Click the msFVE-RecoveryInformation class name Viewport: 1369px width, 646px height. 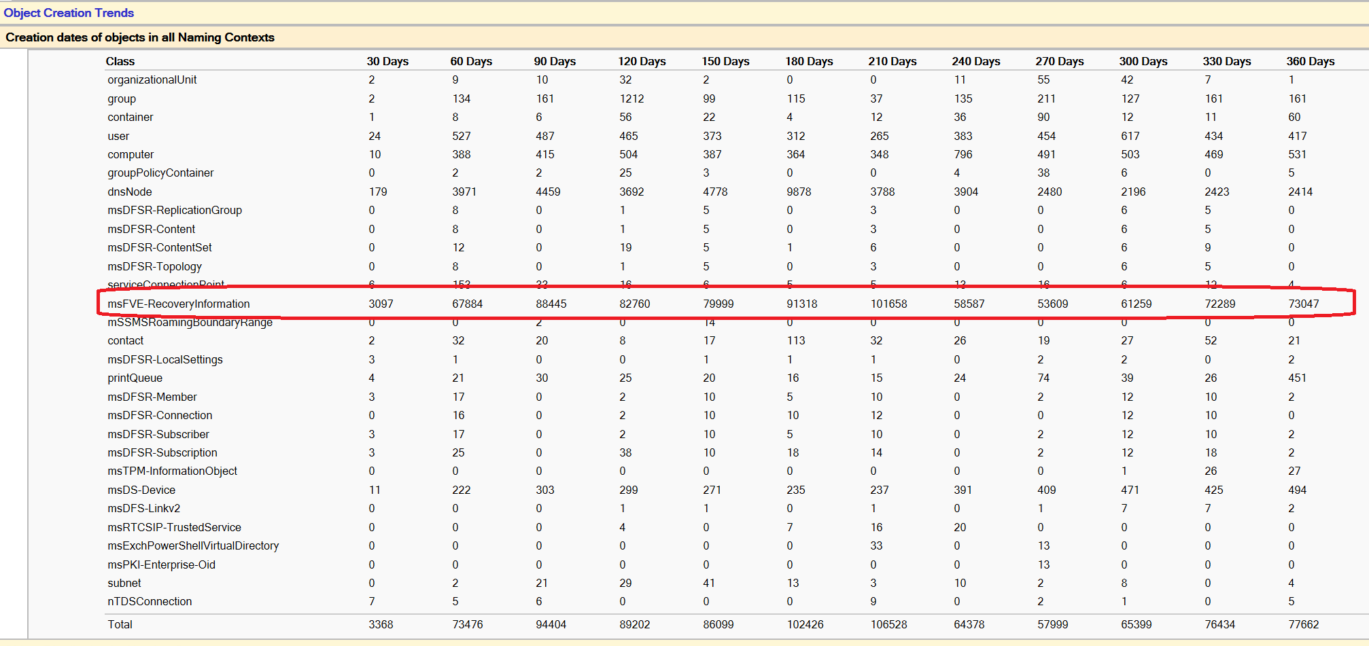179,304
